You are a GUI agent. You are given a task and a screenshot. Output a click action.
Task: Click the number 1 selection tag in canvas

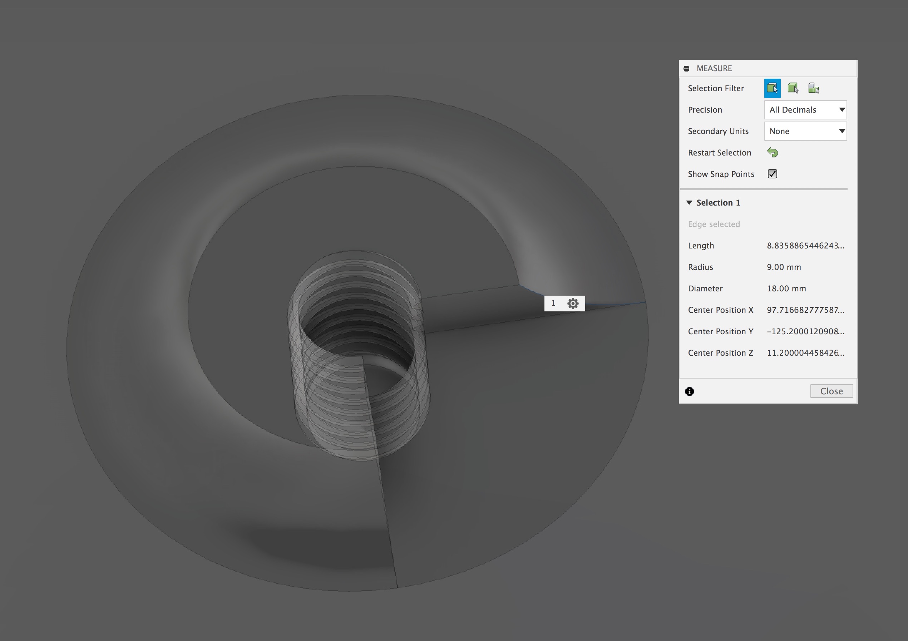click(553, 303)
